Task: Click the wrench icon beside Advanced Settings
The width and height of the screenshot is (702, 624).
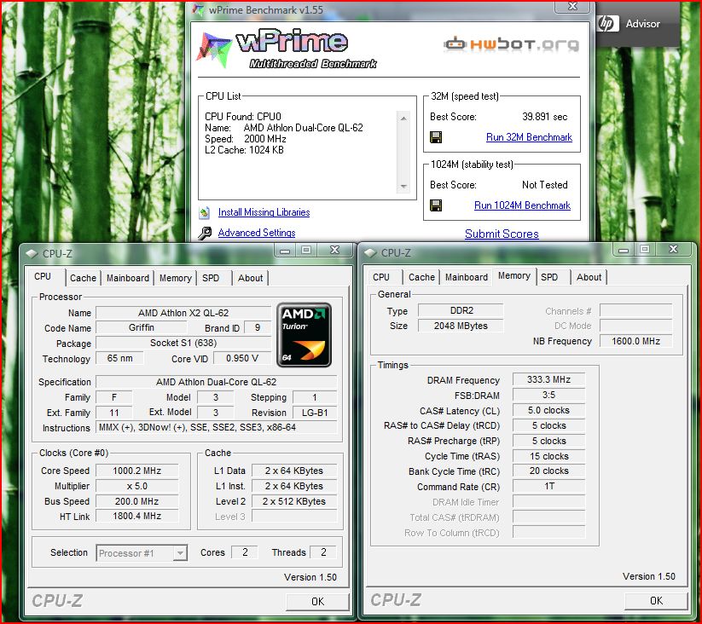Action: [205, 233]
